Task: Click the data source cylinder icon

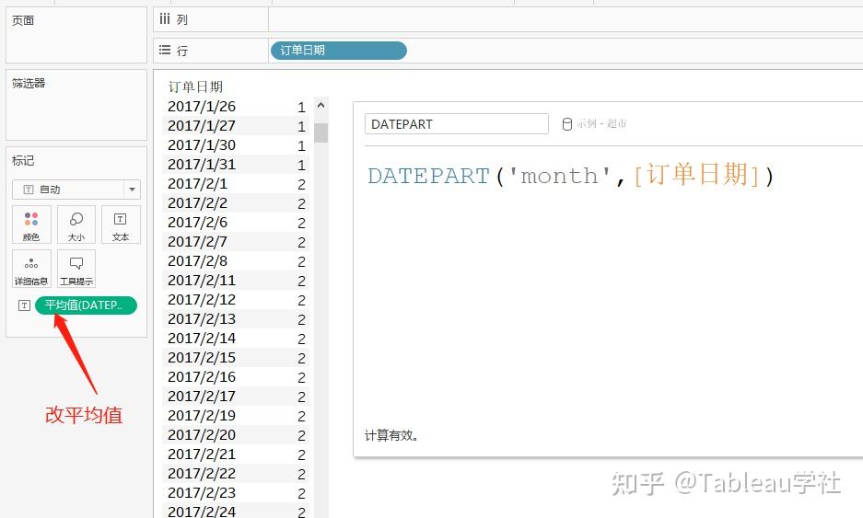Action: pos(567,124)
